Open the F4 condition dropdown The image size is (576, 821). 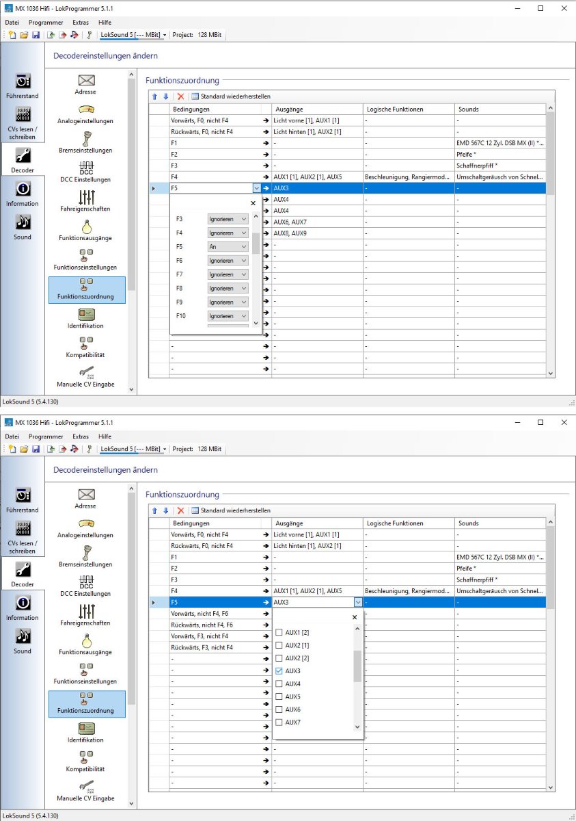click(x=228, y=233)
